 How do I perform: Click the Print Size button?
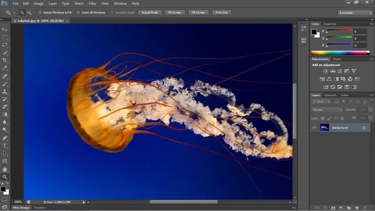[x=221, y=12]
